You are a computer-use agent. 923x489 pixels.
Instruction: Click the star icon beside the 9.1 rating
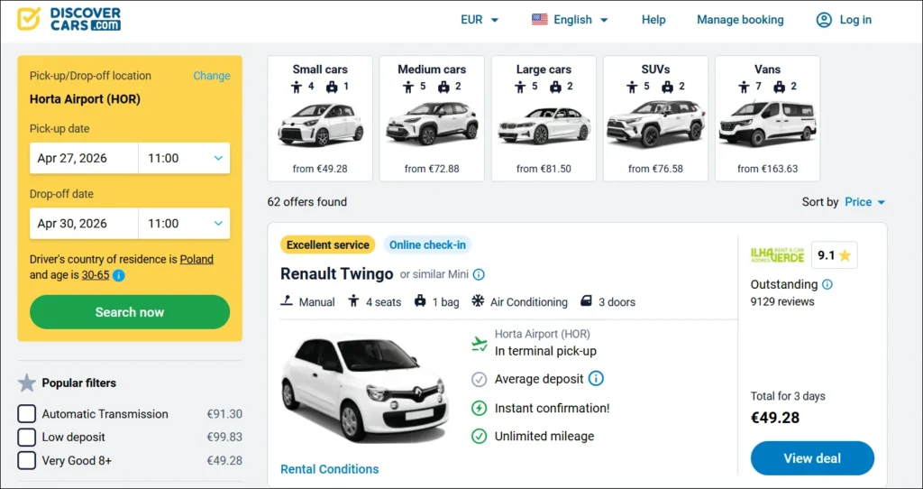pos(845,255)
